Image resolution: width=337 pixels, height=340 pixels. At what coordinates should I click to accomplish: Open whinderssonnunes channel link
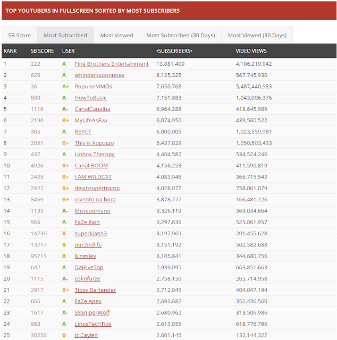[x=99, y=75]
